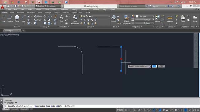This screenshot has height=112, width=200.
Task: Open the Parametric menu in menu bar
Action: 85,9
